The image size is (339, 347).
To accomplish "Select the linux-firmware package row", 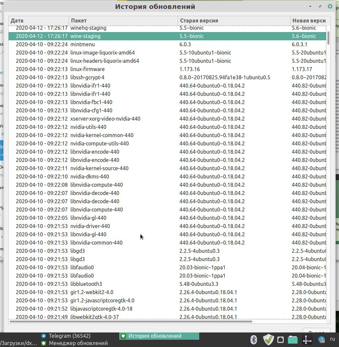I will (167, 69).
